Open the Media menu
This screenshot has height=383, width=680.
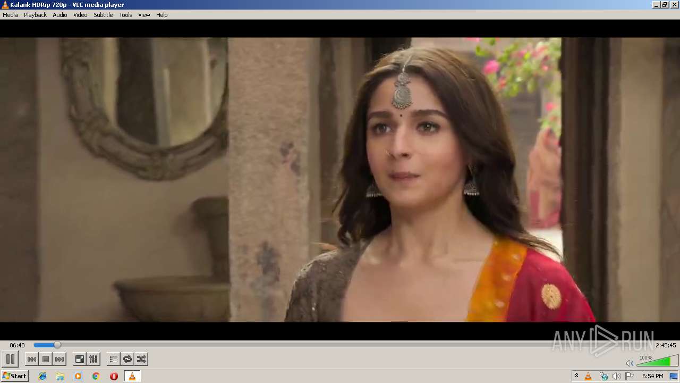pyautogui.click(x=10, y=15)
